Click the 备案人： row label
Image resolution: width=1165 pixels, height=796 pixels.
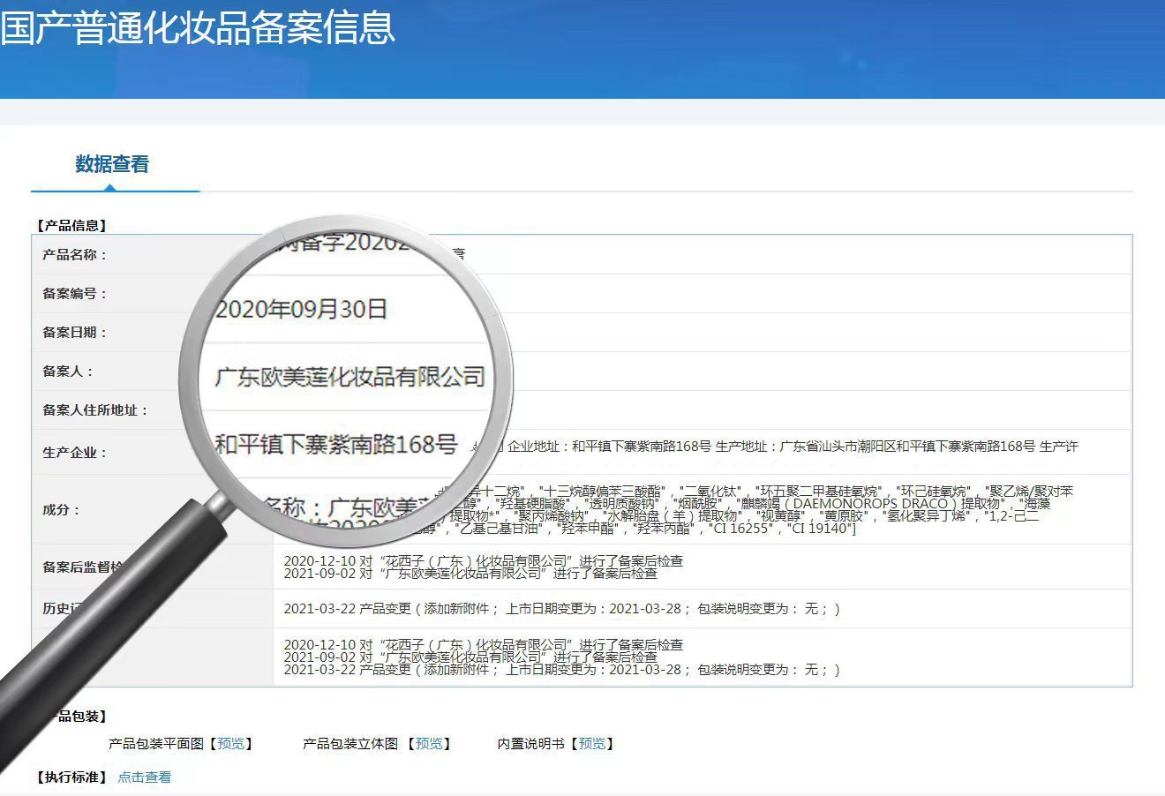(x=68, y=372)
